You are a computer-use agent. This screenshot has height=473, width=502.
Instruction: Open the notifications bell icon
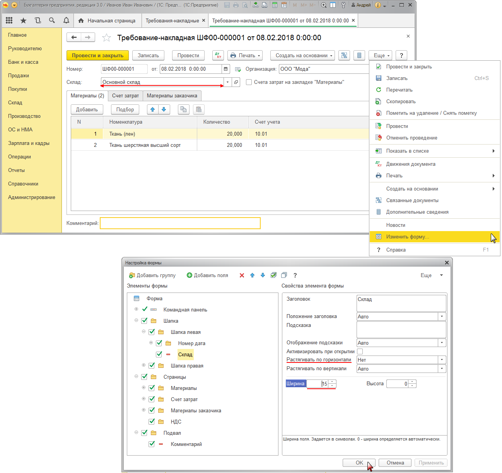[x=66, y=20]
